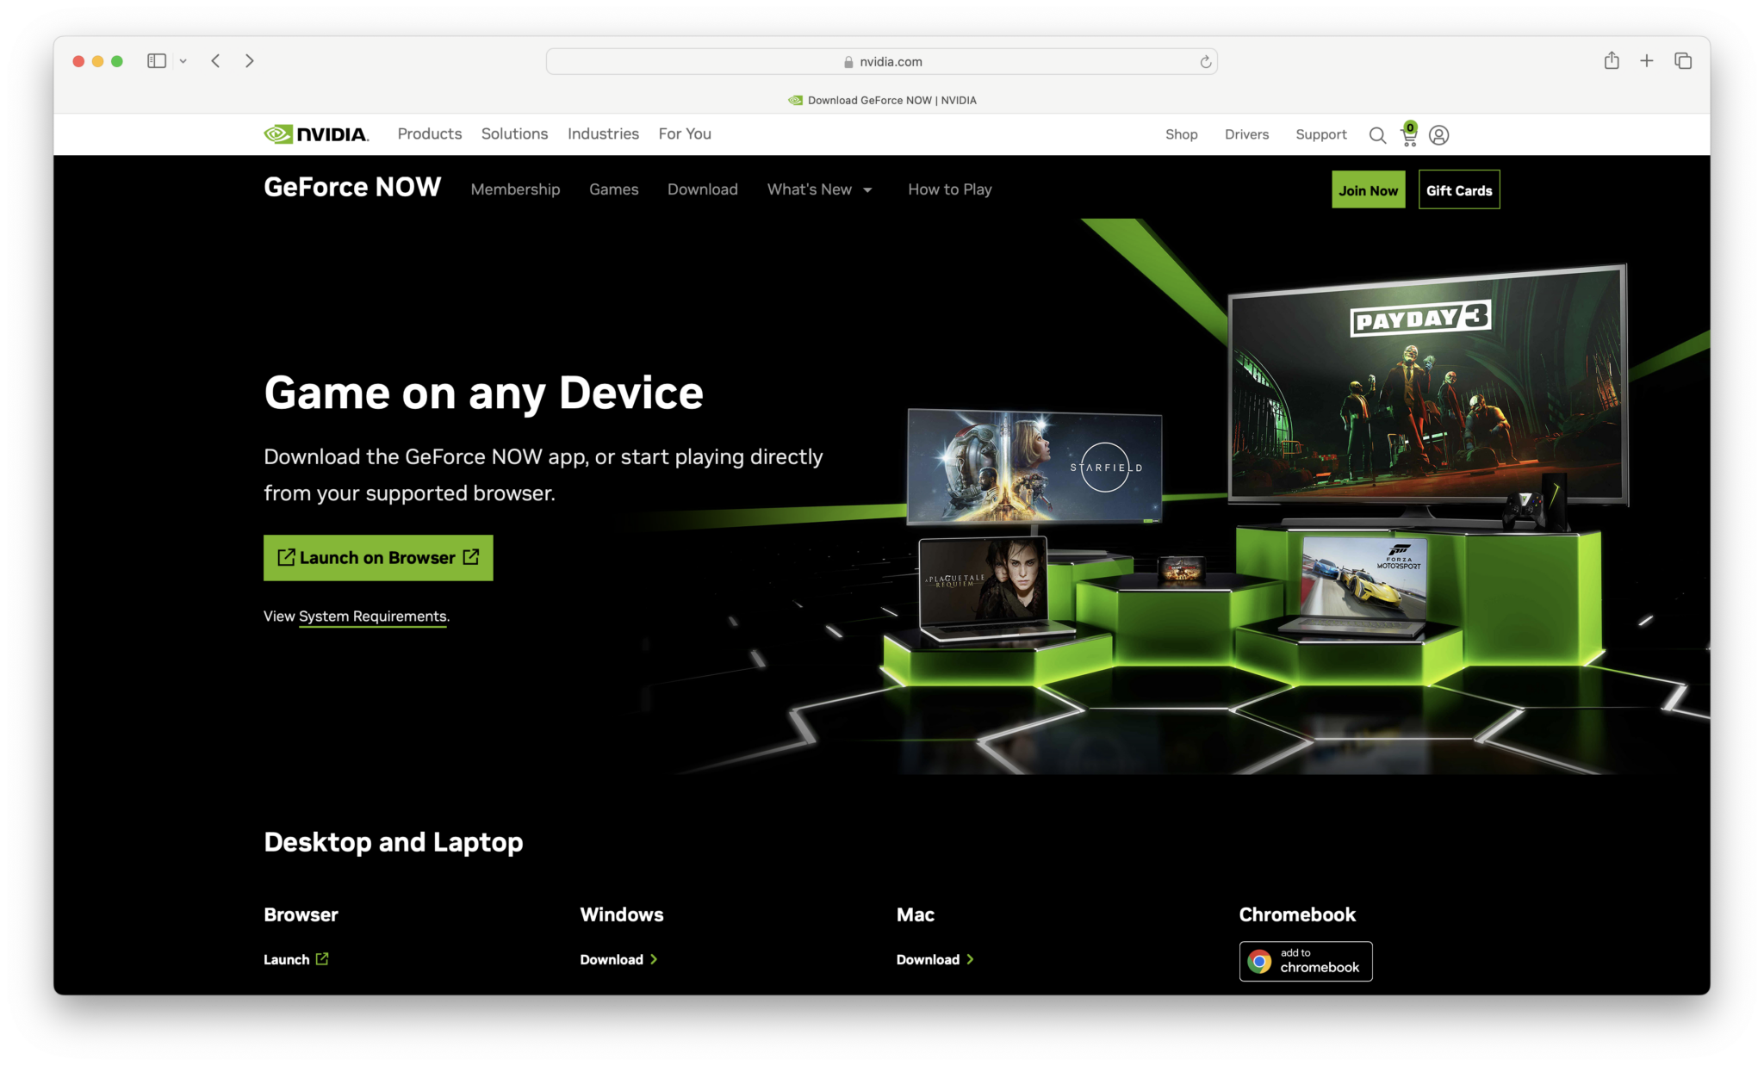This screenshot has width=1764, height=1066.
Task: Open the Safari Share button
Action: click(1612, 60)
